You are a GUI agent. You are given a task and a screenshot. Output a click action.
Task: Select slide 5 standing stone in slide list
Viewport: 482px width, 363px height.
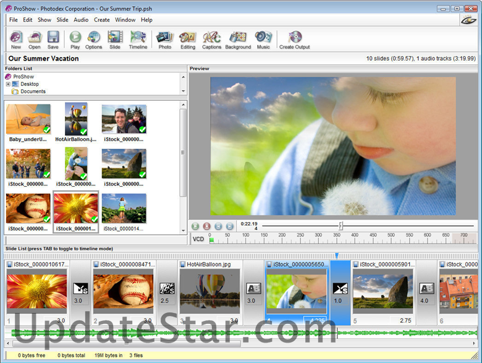point(383,292)
